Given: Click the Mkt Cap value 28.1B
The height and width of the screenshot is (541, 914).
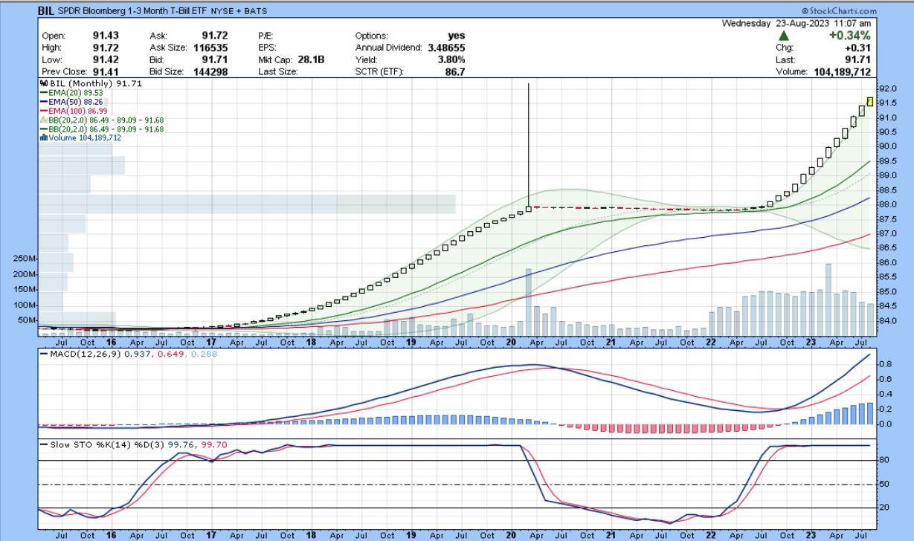Looking at the screenshot, I should pyautogui.click(x=309, y=59).
